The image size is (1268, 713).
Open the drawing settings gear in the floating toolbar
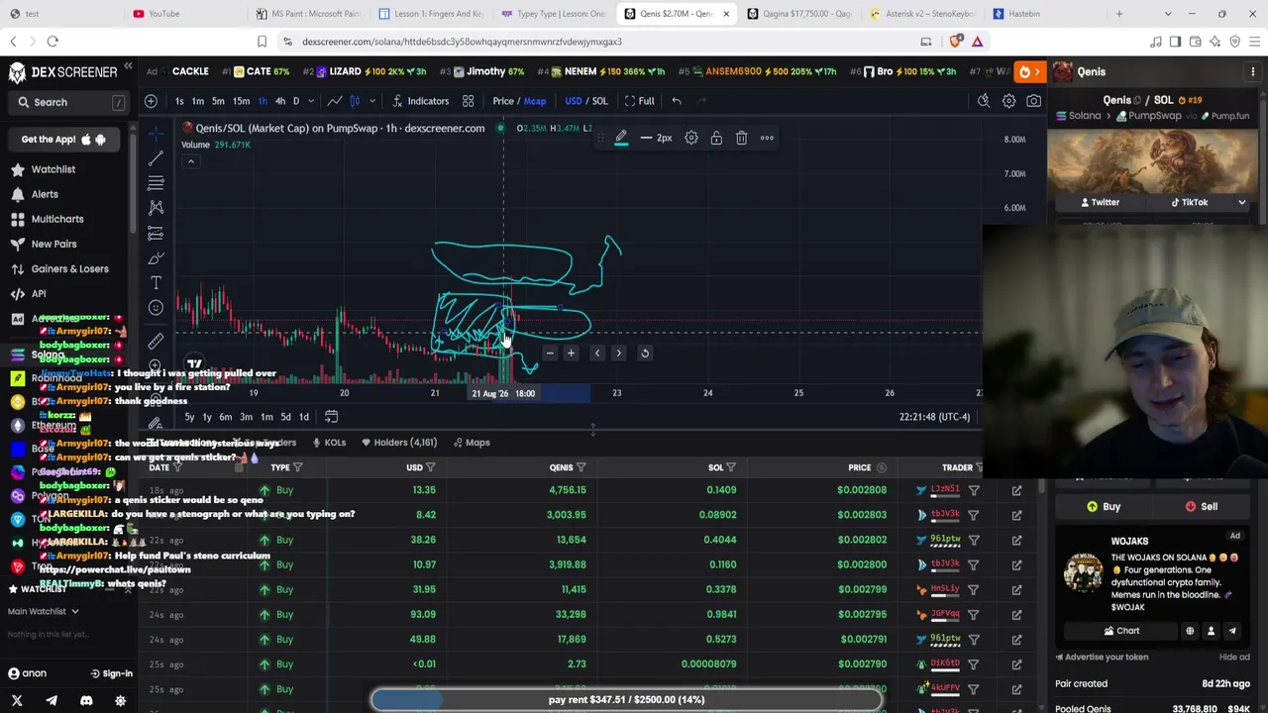pos(691,139)
